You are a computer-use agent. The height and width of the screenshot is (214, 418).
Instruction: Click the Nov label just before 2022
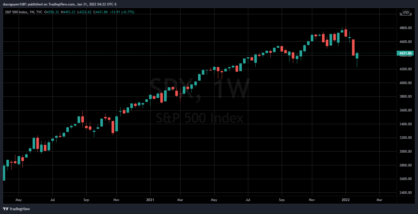coord(312,200)
